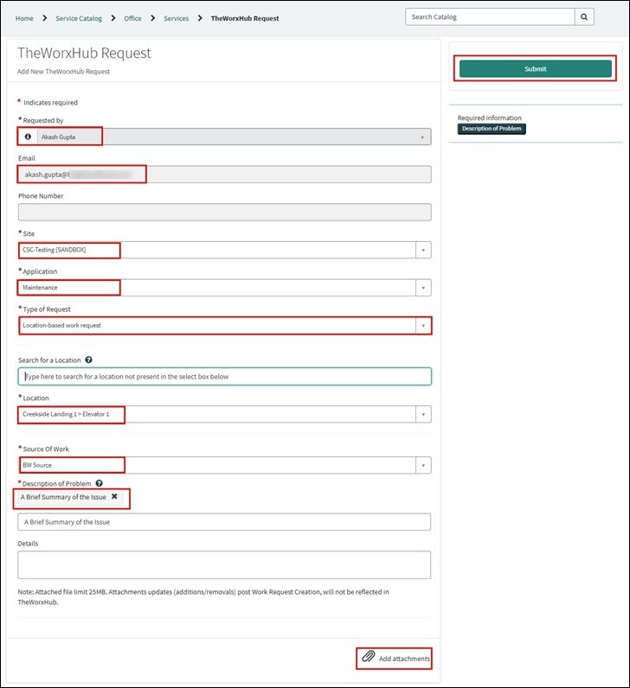Expand the Type of Request dropdown

tap(423, 326)
